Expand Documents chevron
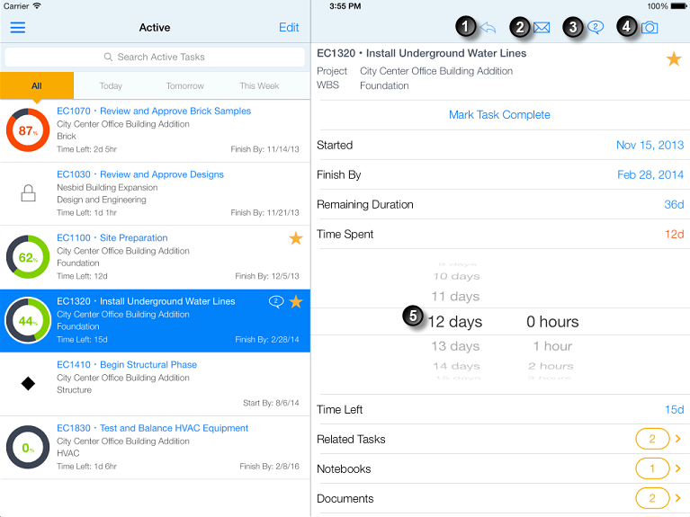This screenshot has width=690, height=517. pos(677,498)
